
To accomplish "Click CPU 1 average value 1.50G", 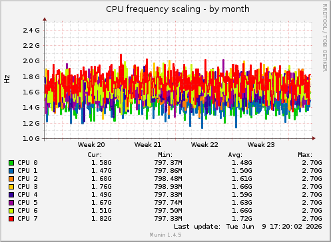I will pos(242,171).
